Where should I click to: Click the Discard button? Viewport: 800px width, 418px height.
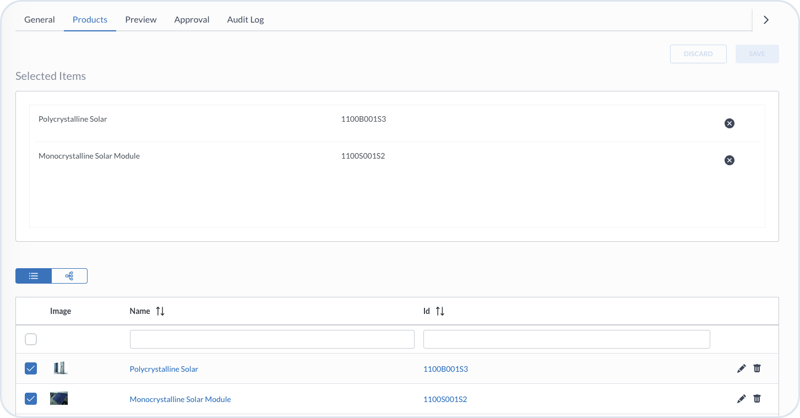(x=698, y=54)
